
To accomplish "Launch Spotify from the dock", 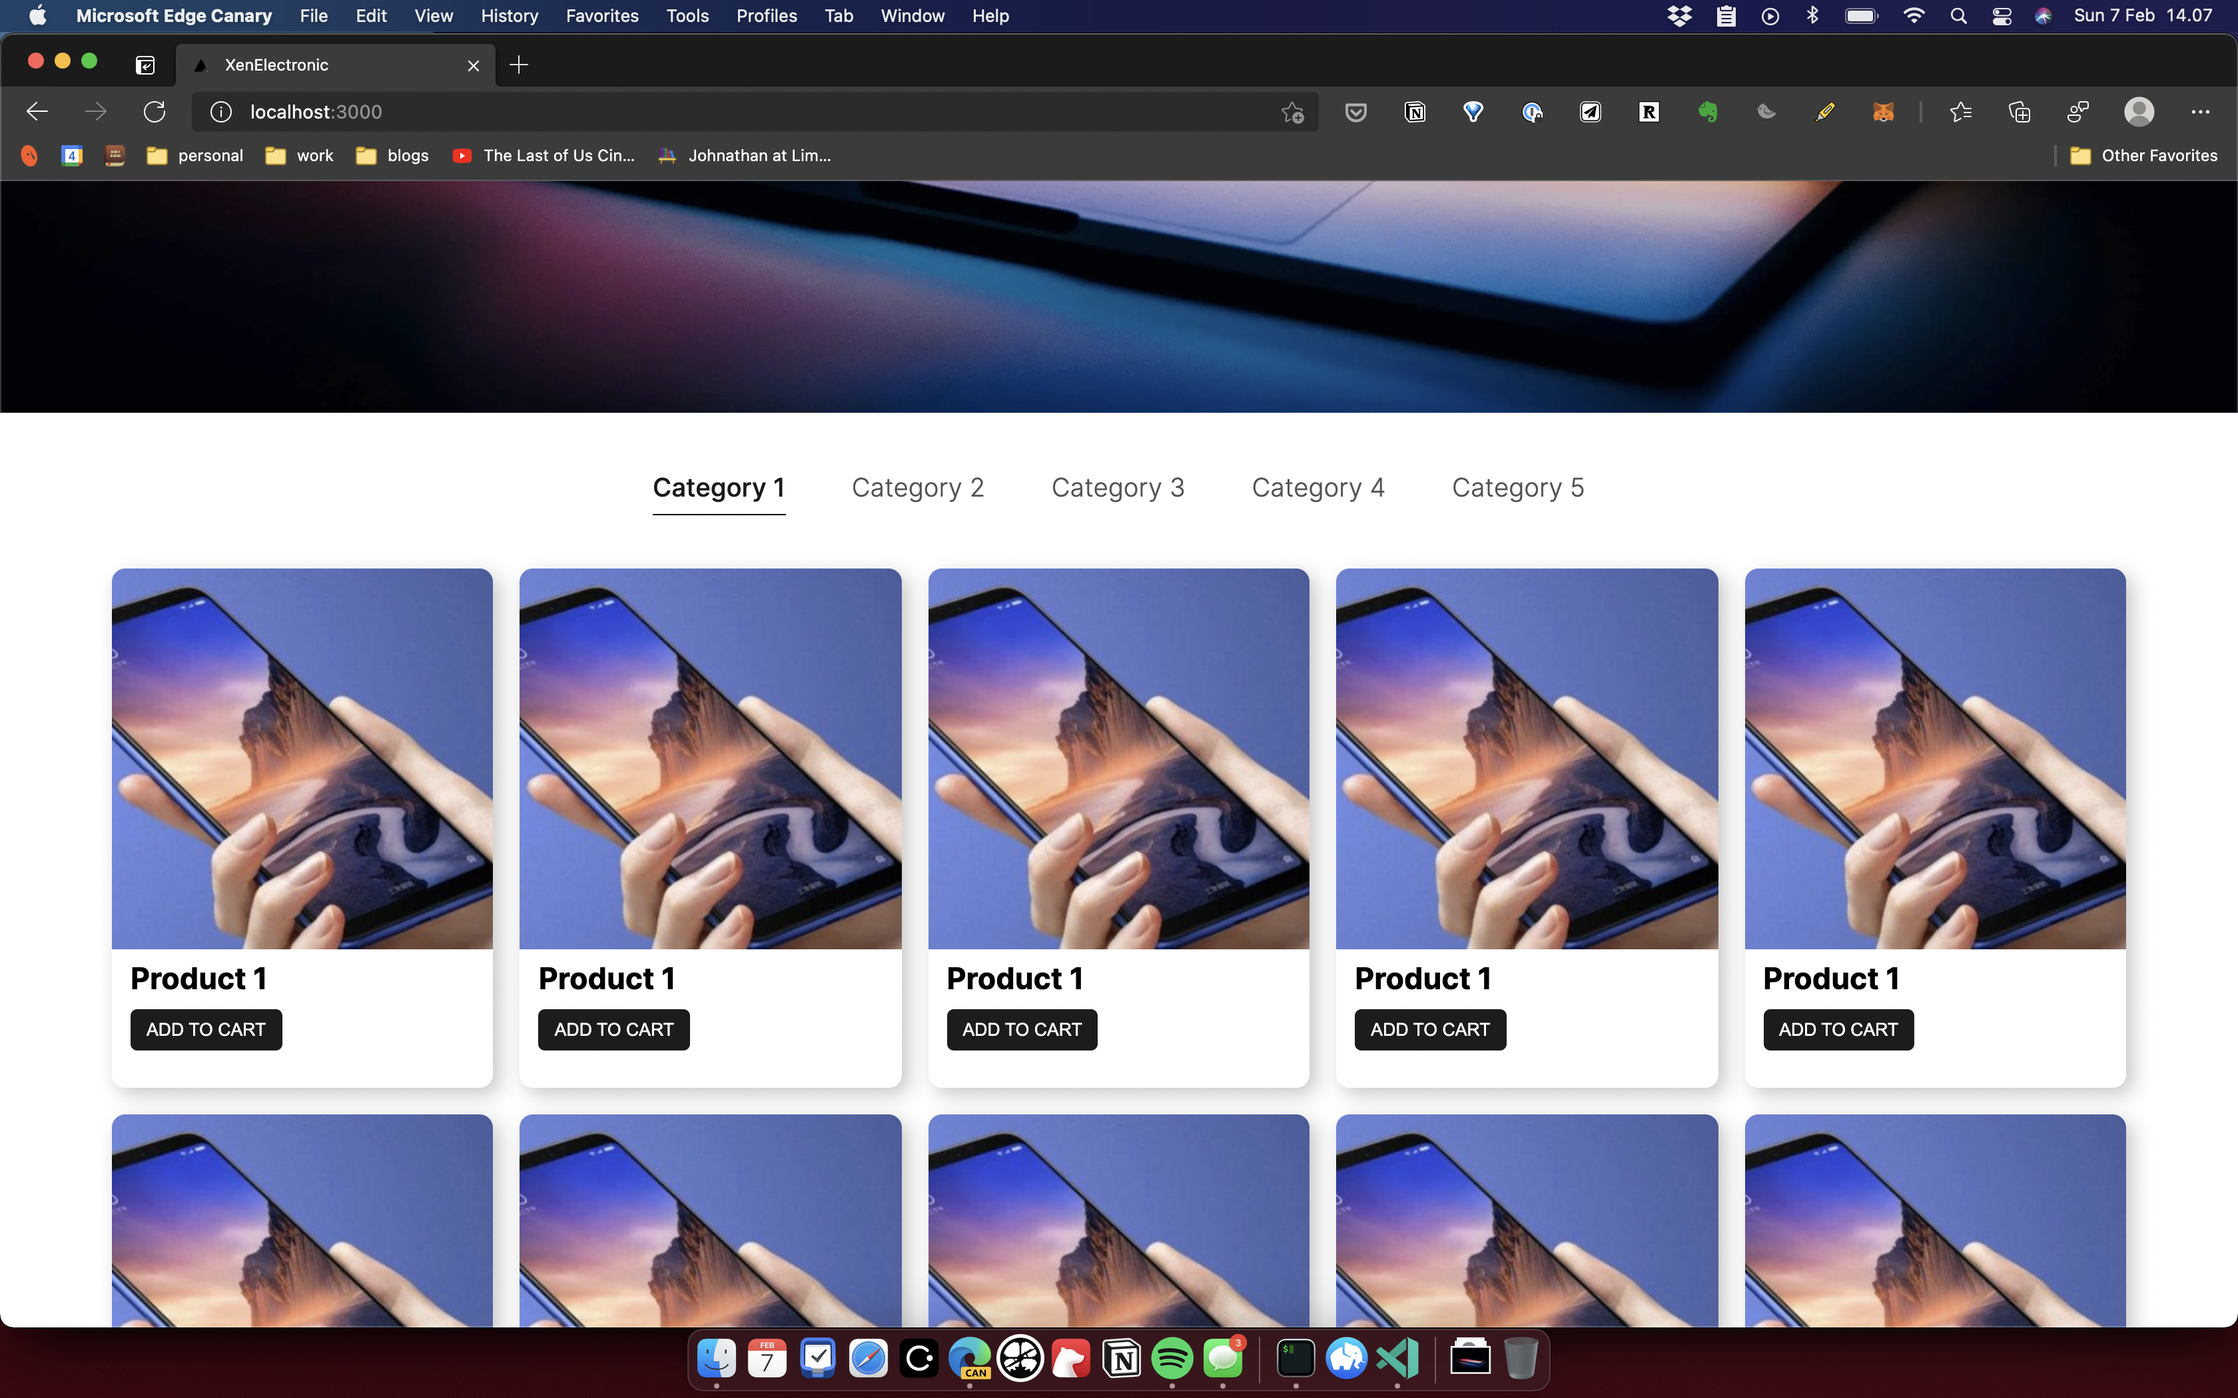I will 1172,1358.
